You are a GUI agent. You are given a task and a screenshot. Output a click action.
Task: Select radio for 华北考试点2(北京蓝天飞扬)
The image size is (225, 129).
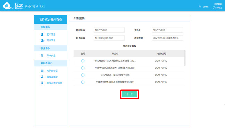tap(83, 68)
